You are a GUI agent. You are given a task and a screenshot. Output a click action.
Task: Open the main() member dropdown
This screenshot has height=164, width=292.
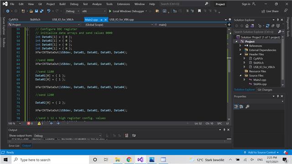click(x=191, y=25)
